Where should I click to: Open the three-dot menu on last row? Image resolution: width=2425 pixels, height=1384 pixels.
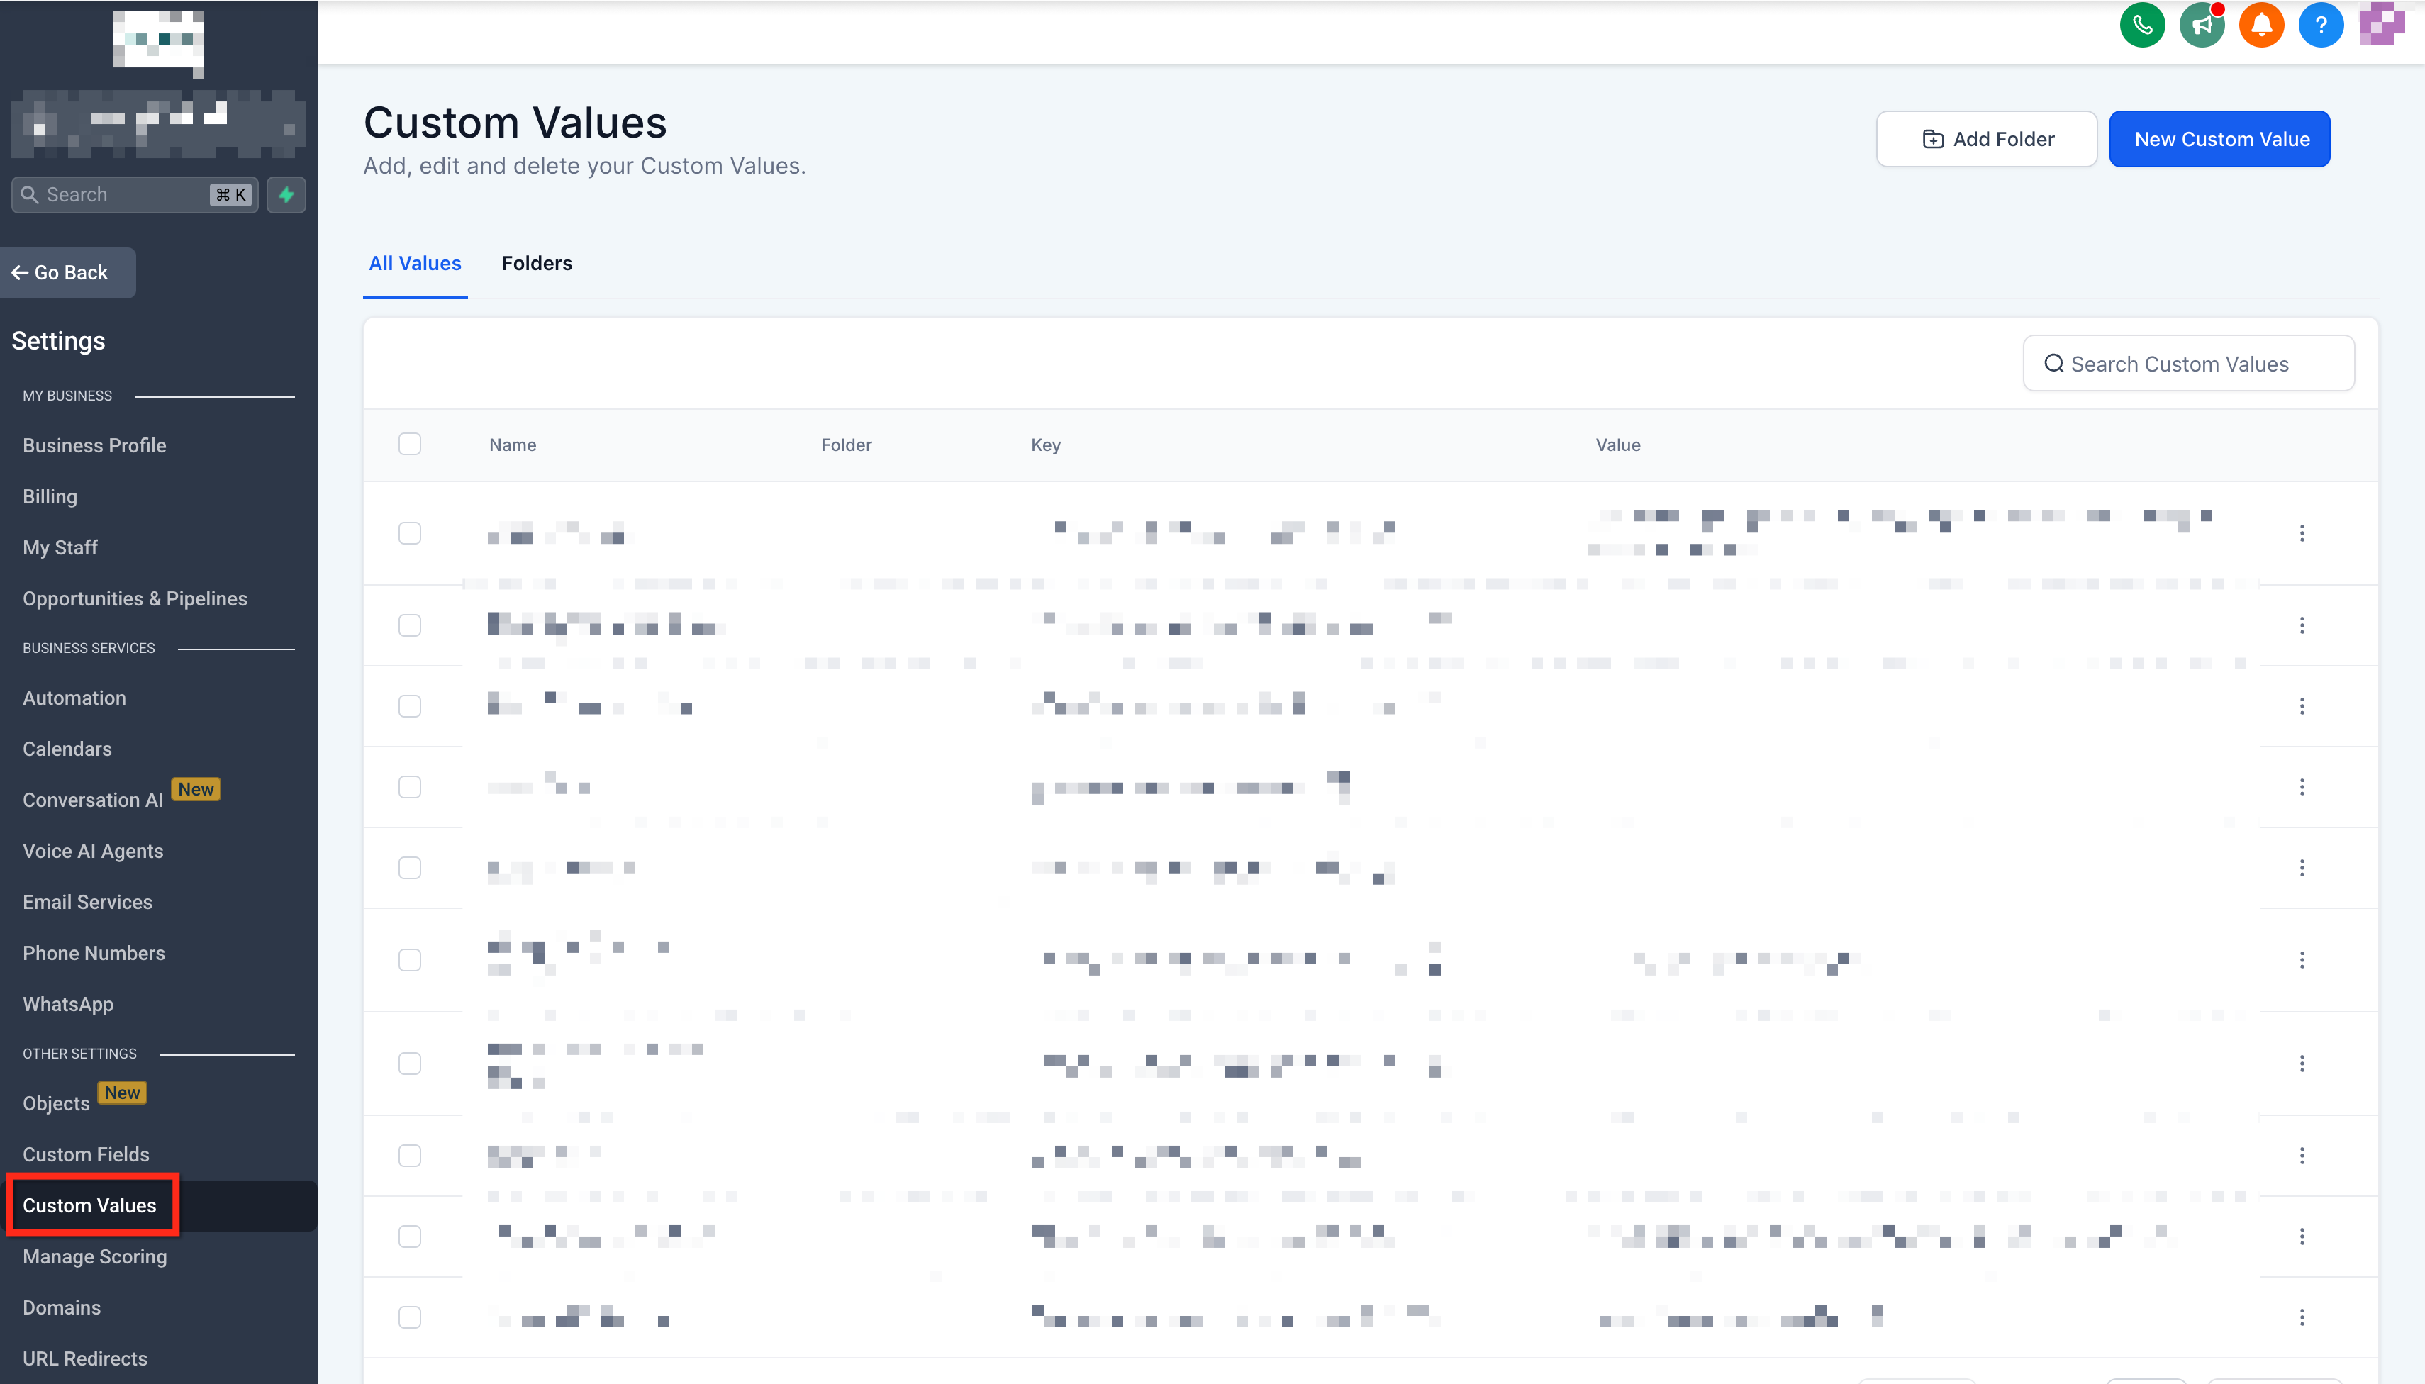(x=2302, y=1317)
